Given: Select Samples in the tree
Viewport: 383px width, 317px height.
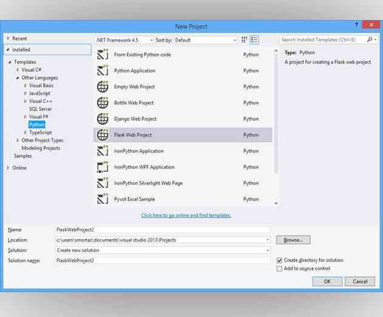Looking at the screenshot, I should [23, 156].
